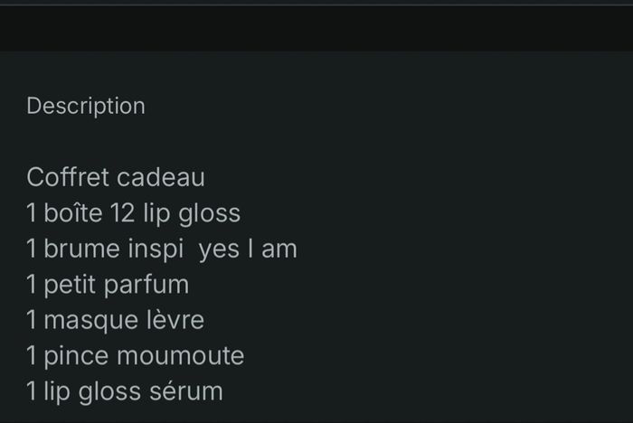Click the word 'masque'
The image size is (633, 423).
click(85, 320)
